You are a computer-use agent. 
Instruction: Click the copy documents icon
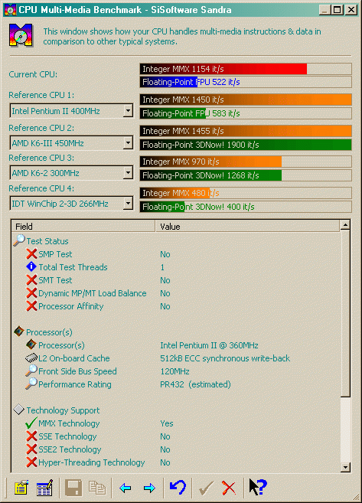click(x=97, y=488)
